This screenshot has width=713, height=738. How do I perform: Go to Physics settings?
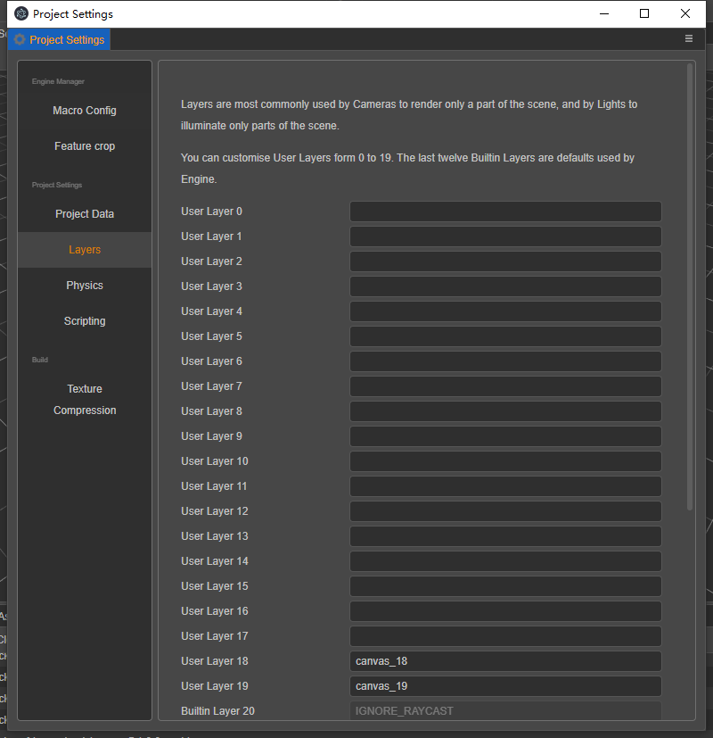(85, 286)
